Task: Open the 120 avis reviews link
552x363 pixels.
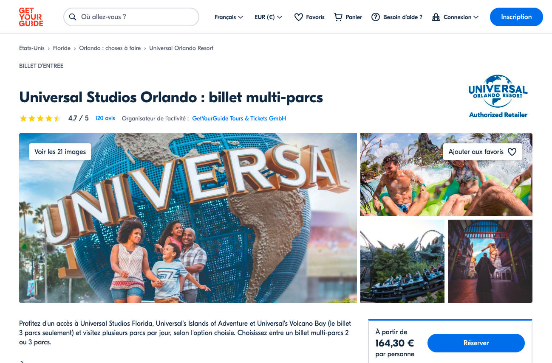Action: click(x=105, y=118)
